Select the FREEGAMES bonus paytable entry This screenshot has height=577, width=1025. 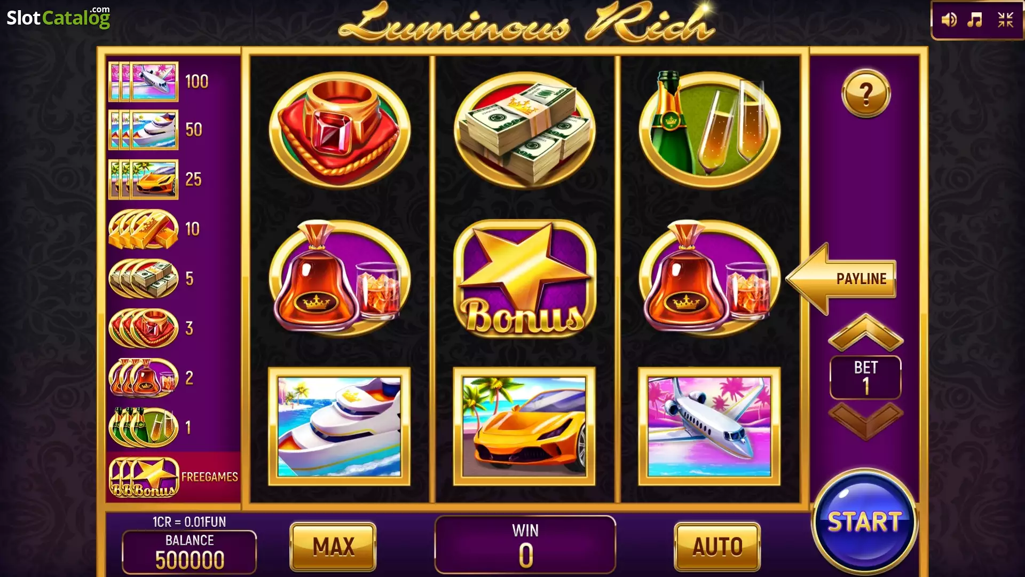(174, 477)
